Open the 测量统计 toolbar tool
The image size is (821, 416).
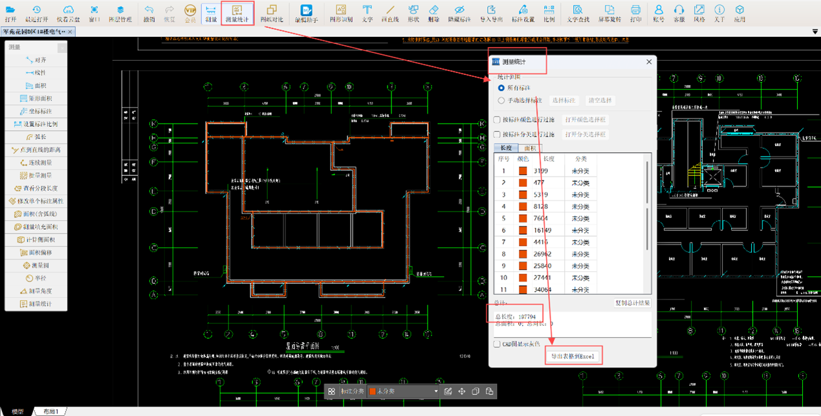tap(237, 12)
